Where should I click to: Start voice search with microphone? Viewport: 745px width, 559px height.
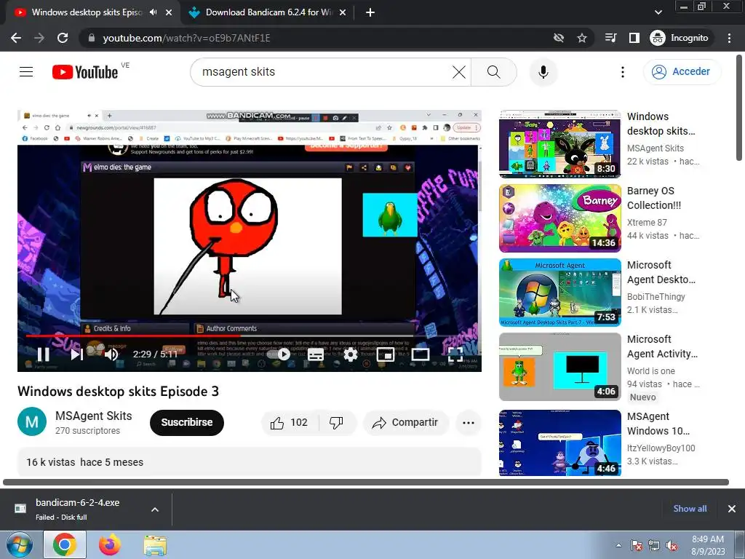point(543,72)
